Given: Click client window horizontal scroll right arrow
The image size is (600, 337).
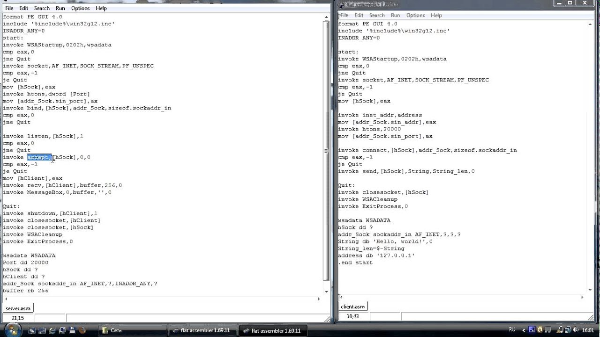Looking at the screenshot, I should [x=583, y=297].
